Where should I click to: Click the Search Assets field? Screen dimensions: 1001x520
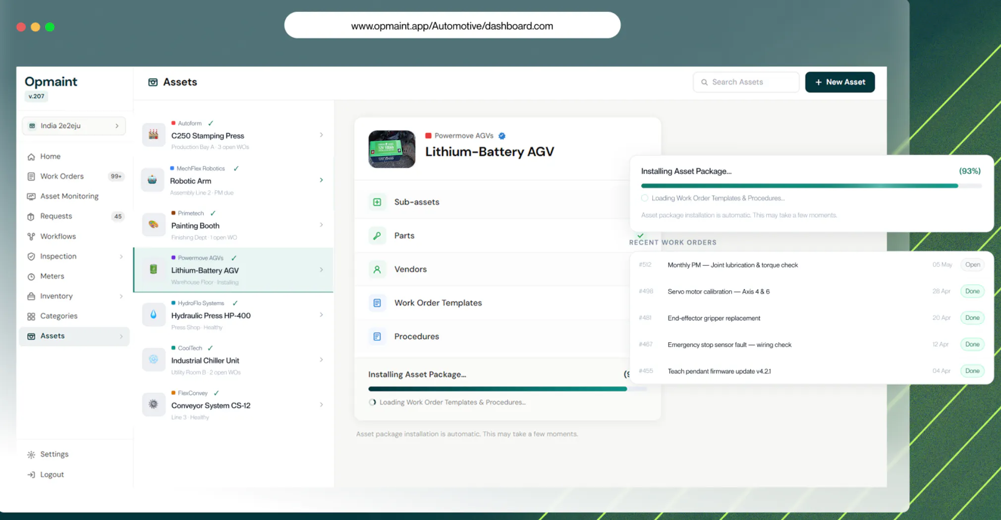(x=746, y=82)
